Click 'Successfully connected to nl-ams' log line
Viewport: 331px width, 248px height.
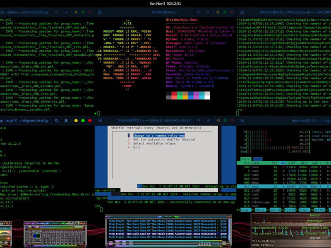coord(172,202)
